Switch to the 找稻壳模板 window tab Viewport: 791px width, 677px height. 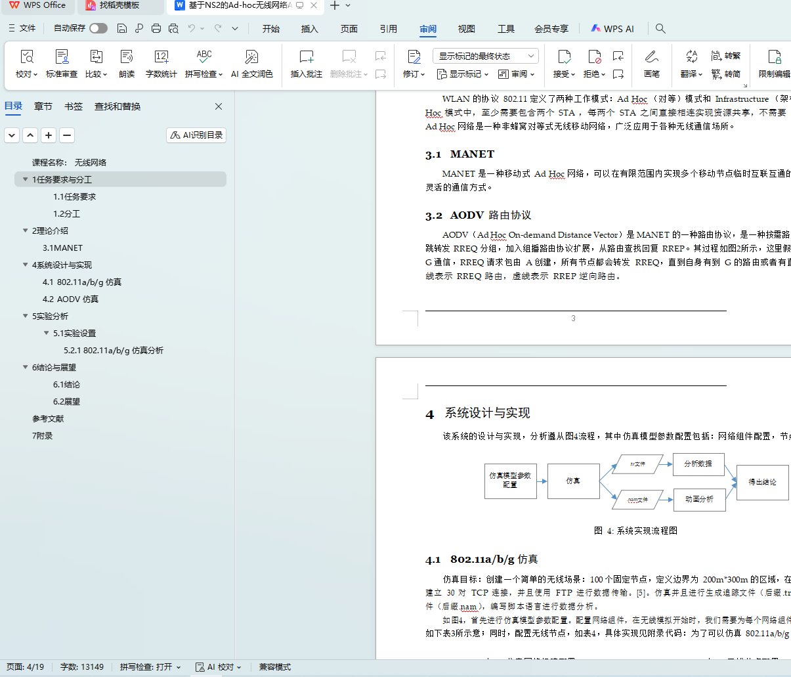point(119,5)
